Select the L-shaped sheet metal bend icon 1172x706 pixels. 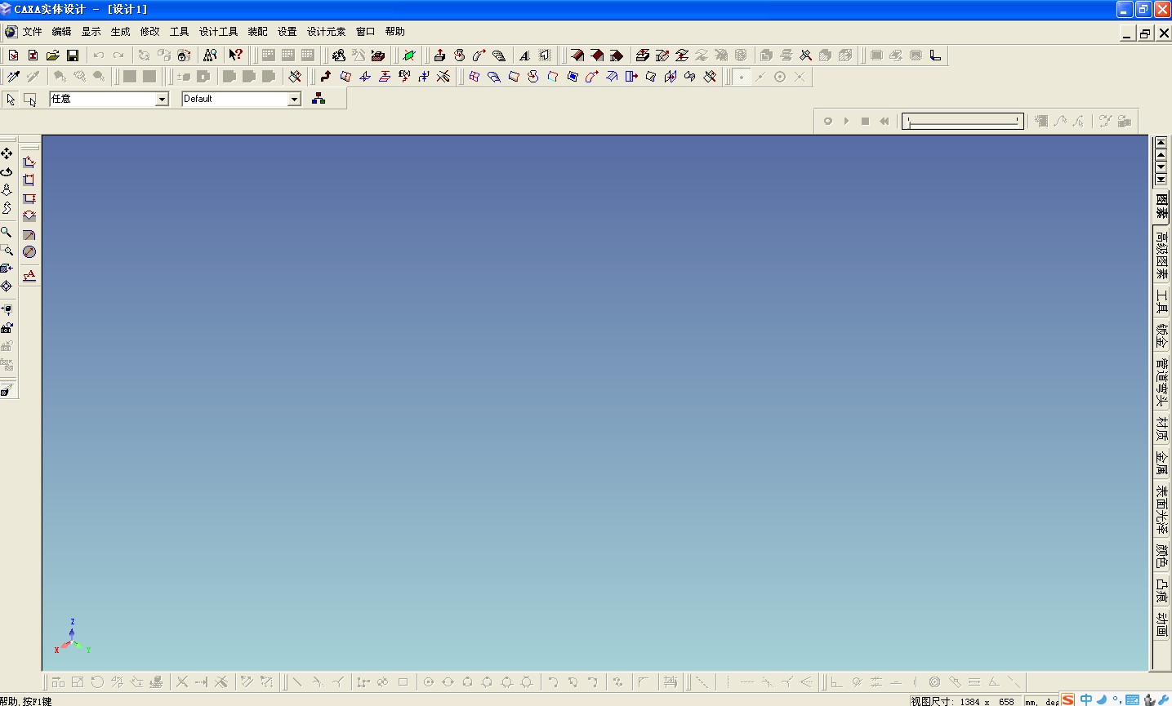coord(935,56)
